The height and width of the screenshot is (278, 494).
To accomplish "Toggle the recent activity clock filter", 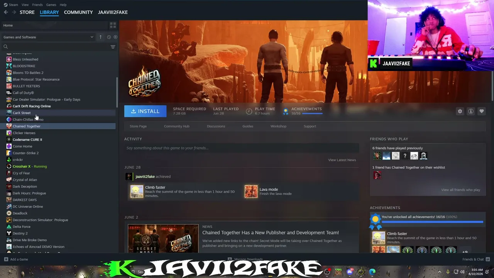I will point(109,37).
